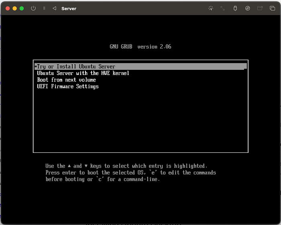Viewport: 281px width, 225px height.
Task: Close the Server window
Action: click(8, 8)
